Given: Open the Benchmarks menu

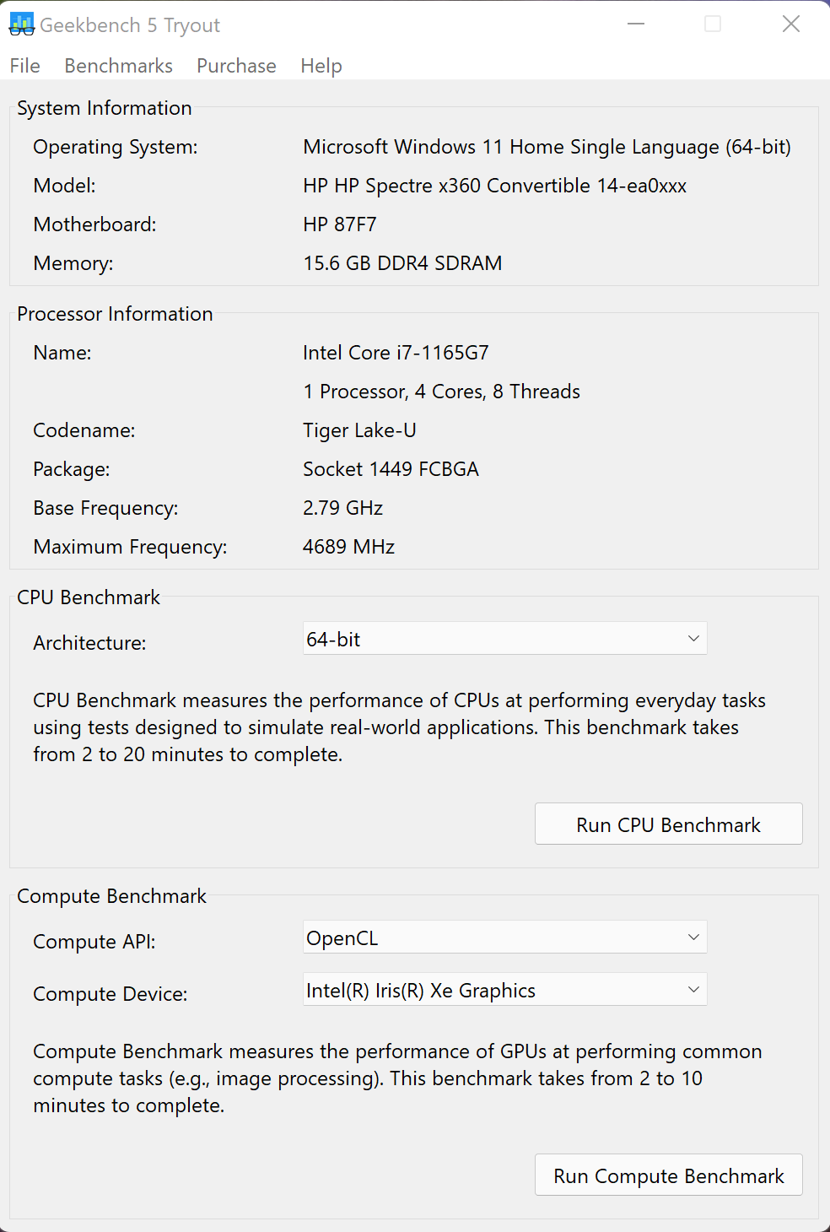Looking at the screenshot, I should [x=118, y=66].
